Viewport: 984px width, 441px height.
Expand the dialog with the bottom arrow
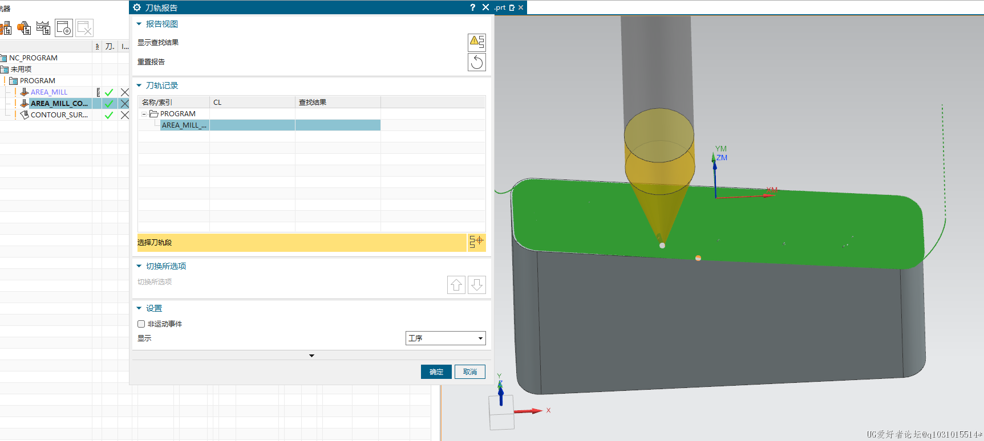(x=311, y=356)
